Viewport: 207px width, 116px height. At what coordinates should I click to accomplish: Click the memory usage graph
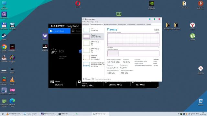[133, 40]
